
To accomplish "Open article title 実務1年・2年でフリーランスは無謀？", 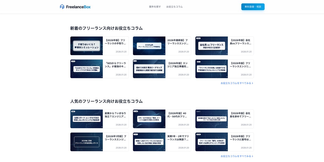I will click(x=178, y=138).
